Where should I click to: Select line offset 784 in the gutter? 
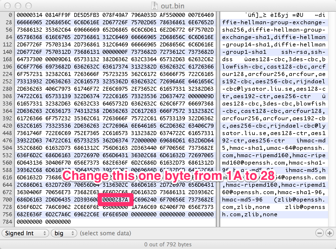click(x=7, y=222)
